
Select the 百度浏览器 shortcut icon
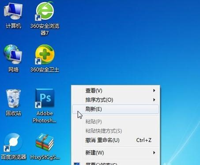[13, 142]
